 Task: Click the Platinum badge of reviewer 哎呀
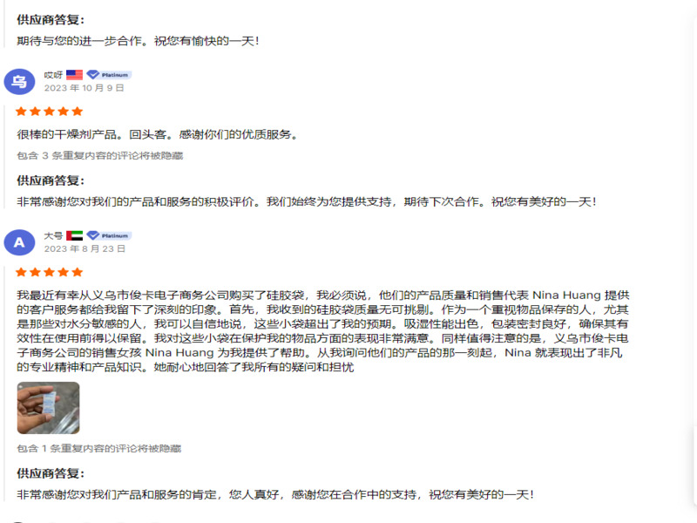tap(109, 75)
